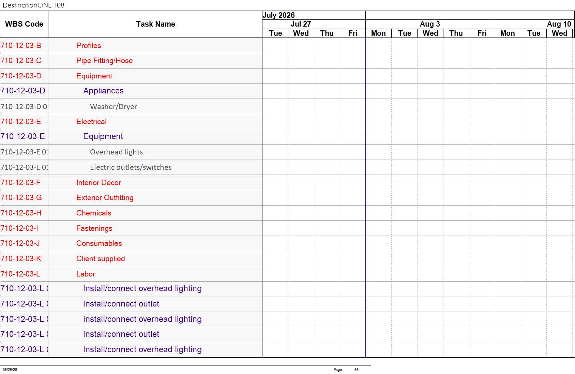Image resolution: width=575 pixels, height=374 pixels.
Task: Click the Chemicals task name
Action: click(x=94, y=213)
